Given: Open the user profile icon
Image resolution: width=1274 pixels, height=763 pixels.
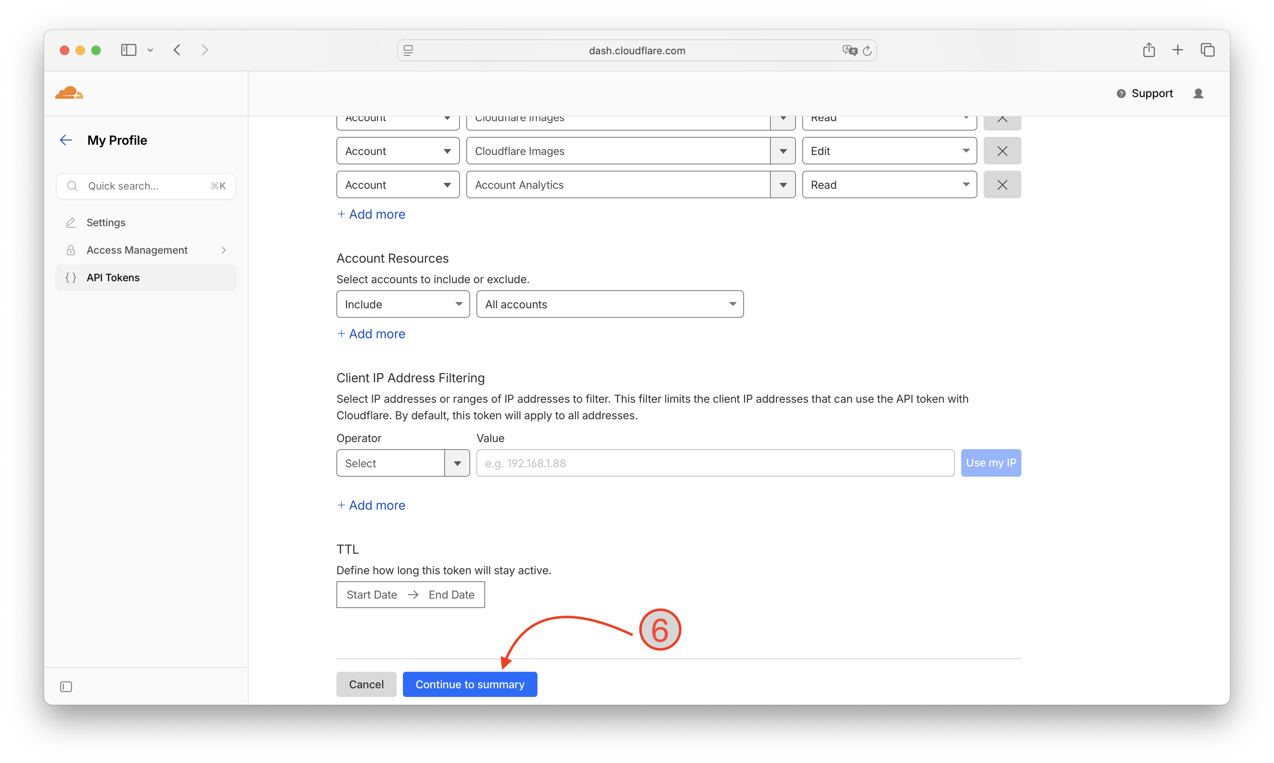Looking at the screenshot, I should click(x=1198, y=93).
